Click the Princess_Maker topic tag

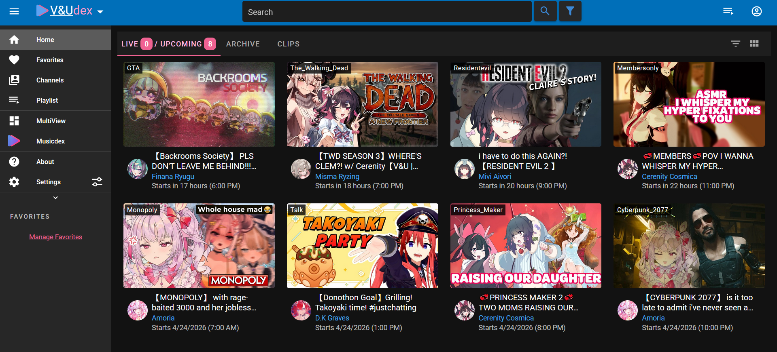pos(478,210)
